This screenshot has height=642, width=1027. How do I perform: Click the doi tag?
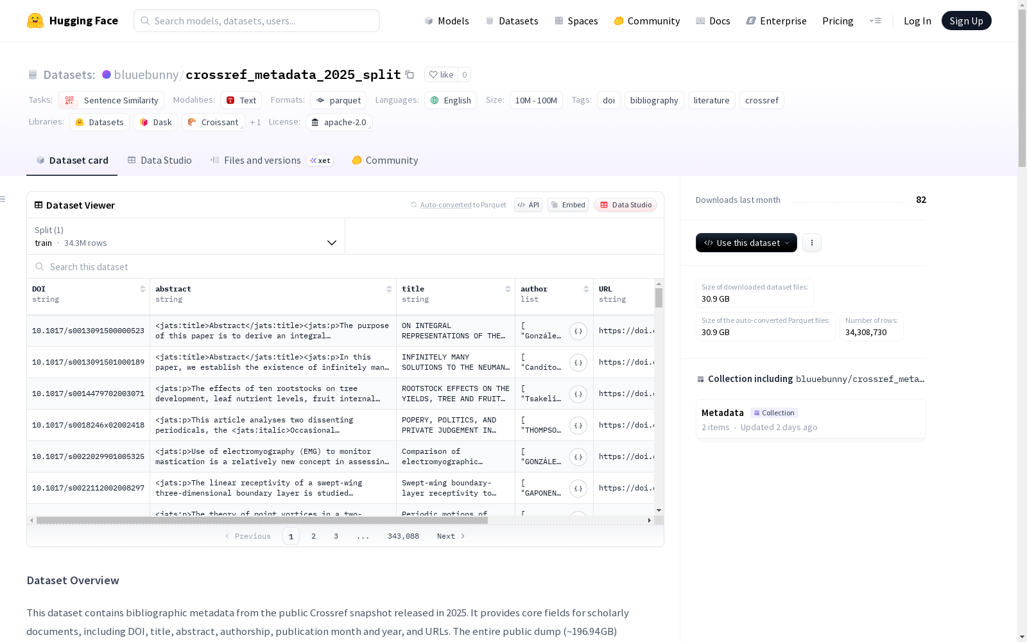[x=608, y=100]
